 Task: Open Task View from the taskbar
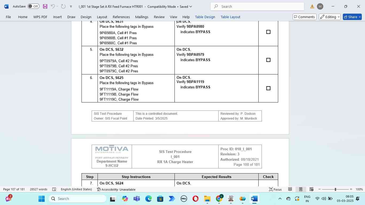113,199
